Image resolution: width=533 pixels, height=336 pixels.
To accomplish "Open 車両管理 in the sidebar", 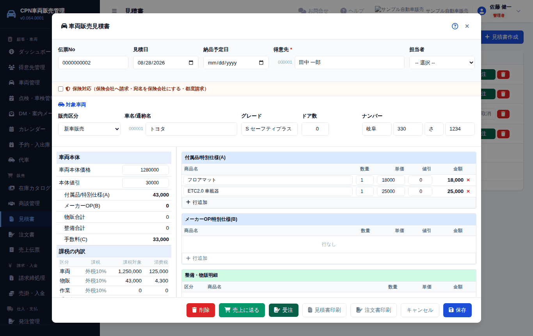I will click(x=26, y=82).
